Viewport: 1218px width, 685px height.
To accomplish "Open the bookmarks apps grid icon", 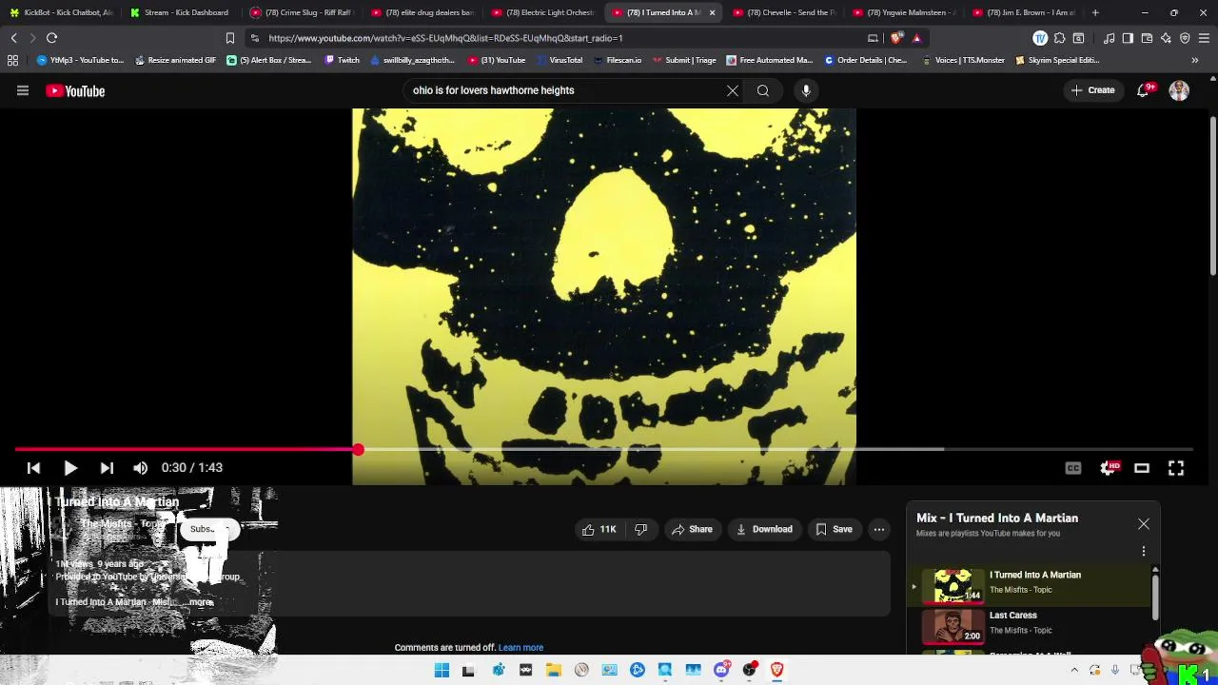I will pos(12,60).
